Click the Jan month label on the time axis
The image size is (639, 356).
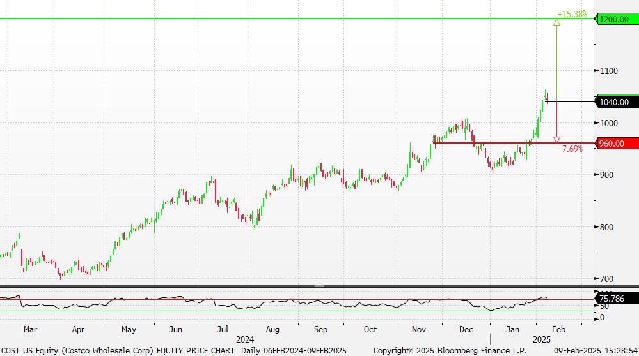click(x=512, y=330)
